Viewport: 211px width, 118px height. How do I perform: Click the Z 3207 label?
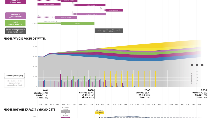pos(35,23)
